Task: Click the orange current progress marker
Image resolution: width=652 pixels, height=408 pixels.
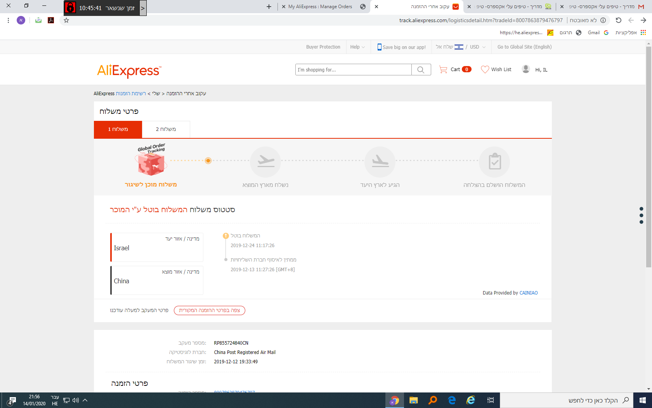Action: pyautogui.click(x=208, y=160)
